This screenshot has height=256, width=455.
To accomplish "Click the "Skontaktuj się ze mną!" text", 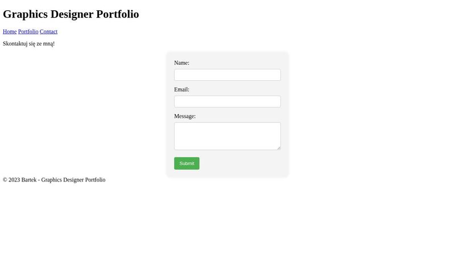I will (28, 44).
